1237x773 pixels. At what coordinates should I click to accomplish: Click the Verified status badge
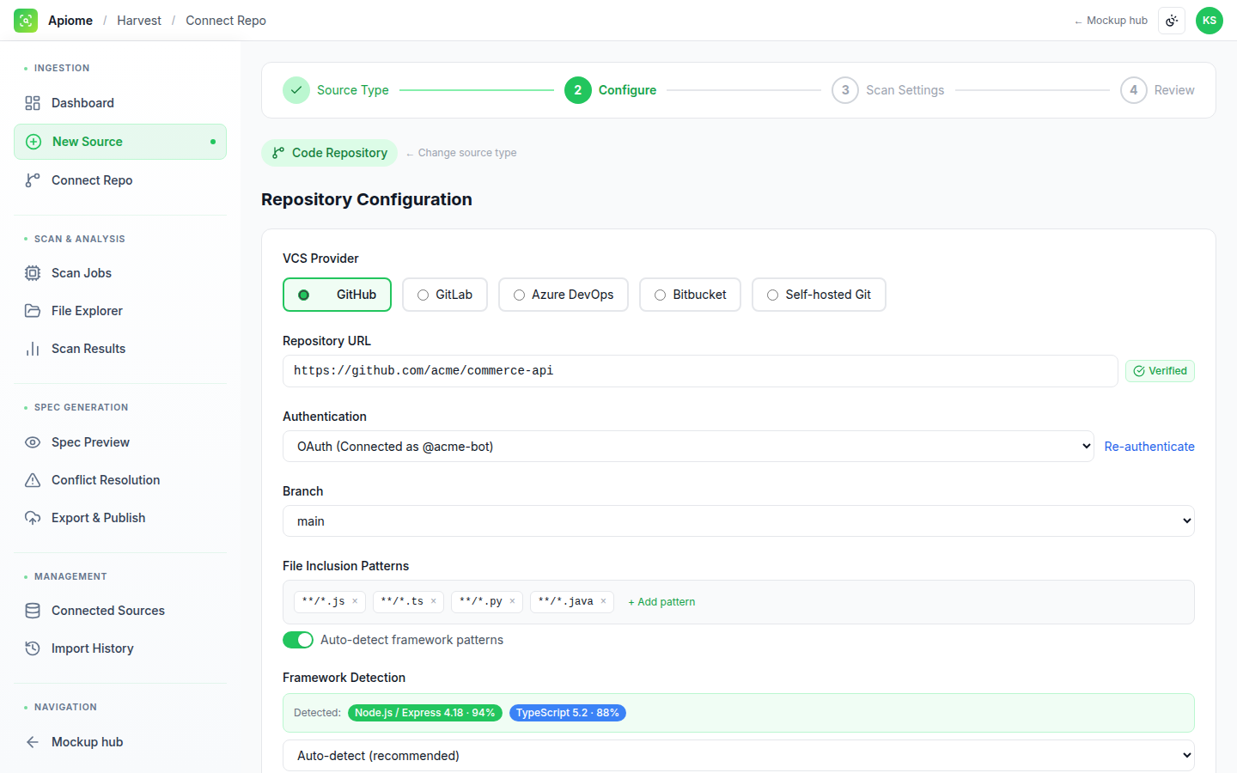tap(1160, 371)
